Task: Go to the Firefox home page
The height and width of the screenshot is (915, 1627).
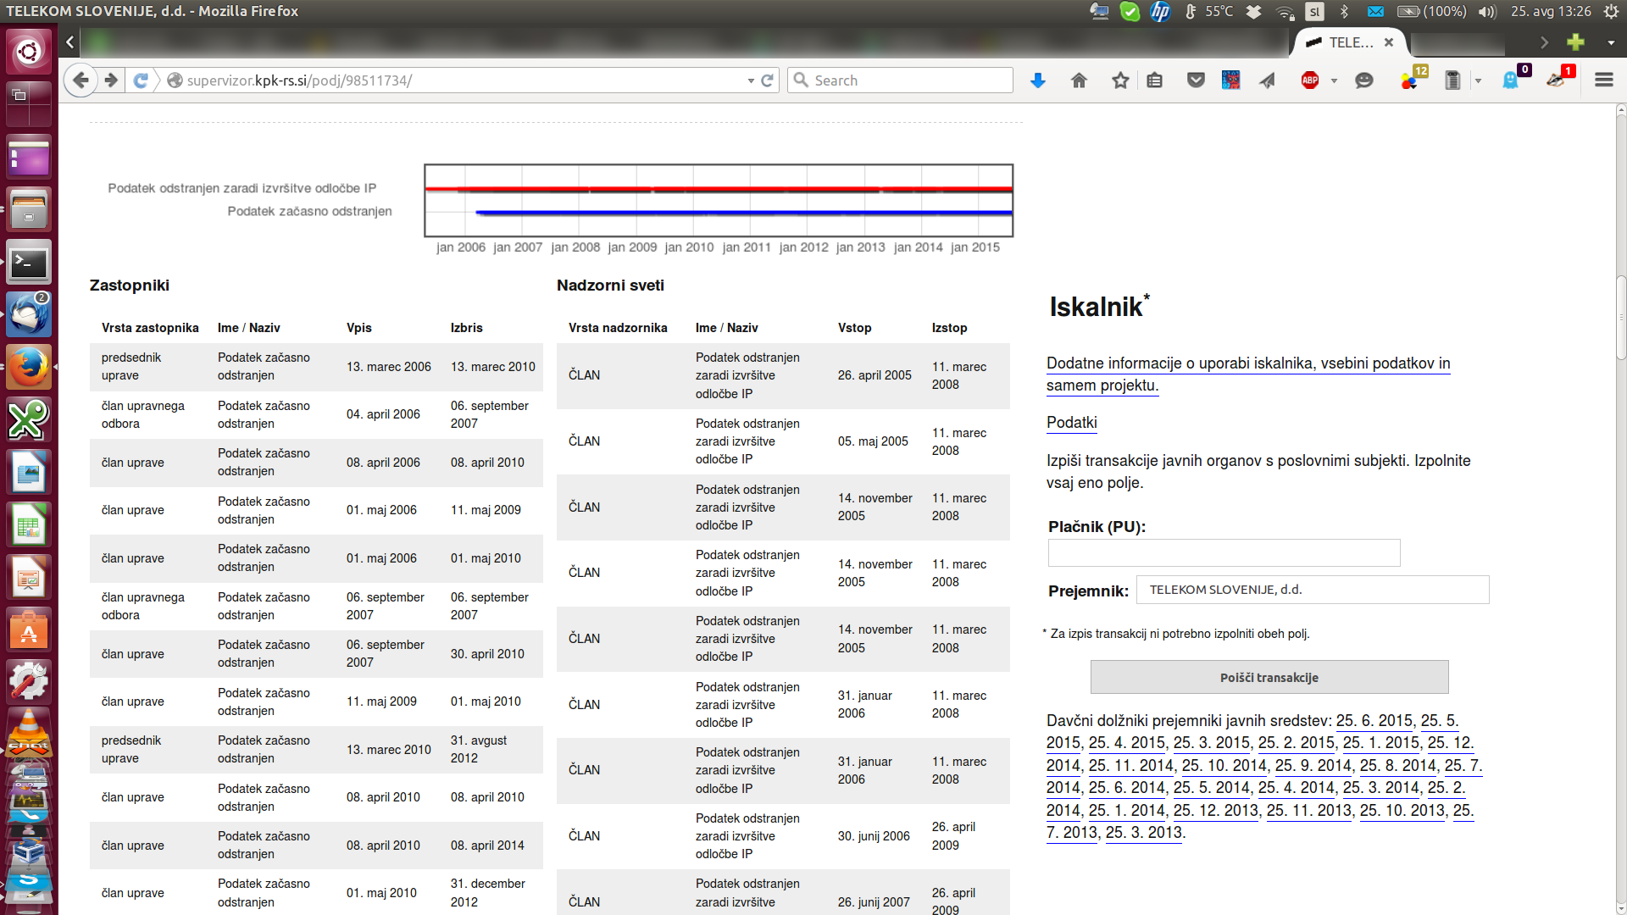Action: [x=1079, y=80]
